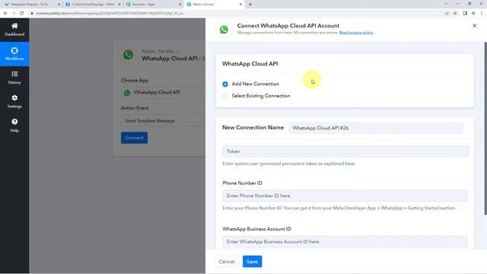Click the browser forward arrow
This screenshot has width=487, height=274.
[x=14, y=14]
